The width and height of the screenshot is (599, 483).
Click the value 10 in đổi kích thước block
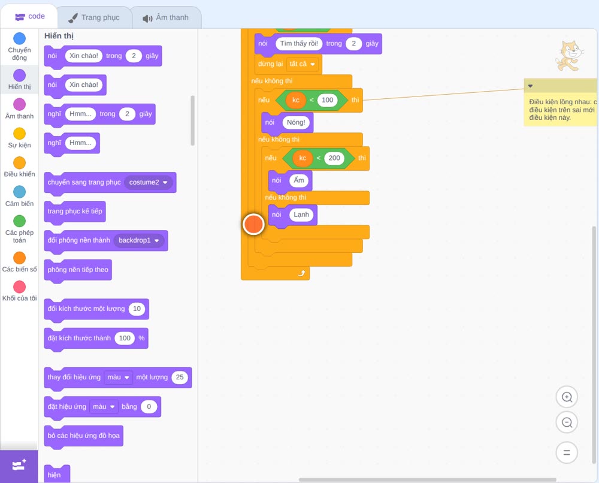click(x=137, y=309)
